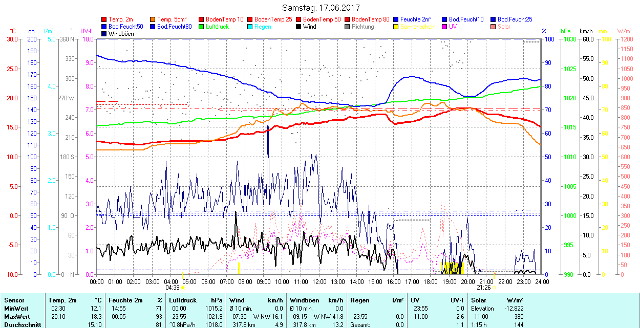Select the yellow Sonnenschein legend swatch
The width and height of the screenshot is (640, 328).
click(x=396, y=27)
